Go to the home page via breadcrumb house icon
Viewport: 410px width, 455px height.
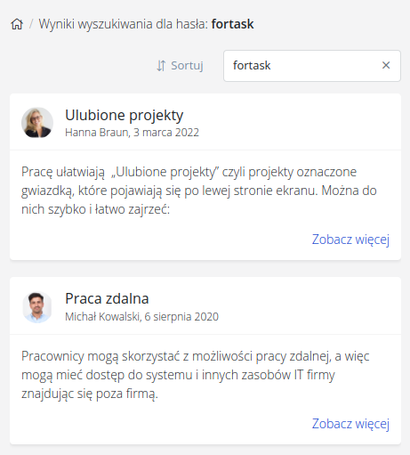17,24
